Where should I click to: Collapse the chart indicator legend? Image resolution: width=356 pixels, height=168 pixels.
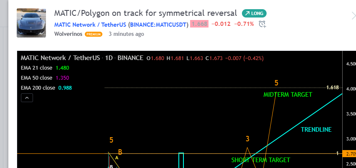pos(26,98)
